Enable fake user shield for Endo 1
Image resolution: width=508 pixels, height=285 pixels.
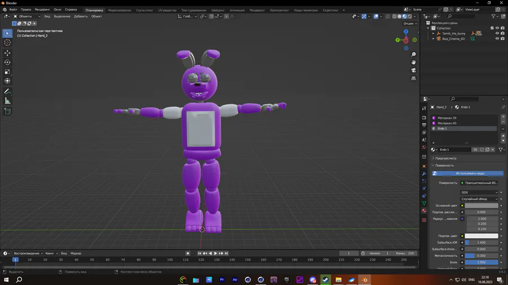pyautogui.click(x=482, y=150)
